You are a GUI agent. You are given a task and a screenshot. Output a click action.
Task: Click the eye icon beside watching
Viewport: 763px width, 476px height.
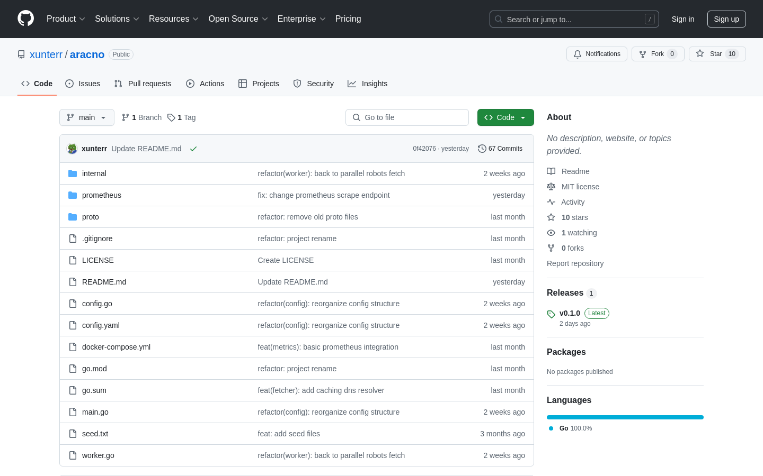(551, 233)
